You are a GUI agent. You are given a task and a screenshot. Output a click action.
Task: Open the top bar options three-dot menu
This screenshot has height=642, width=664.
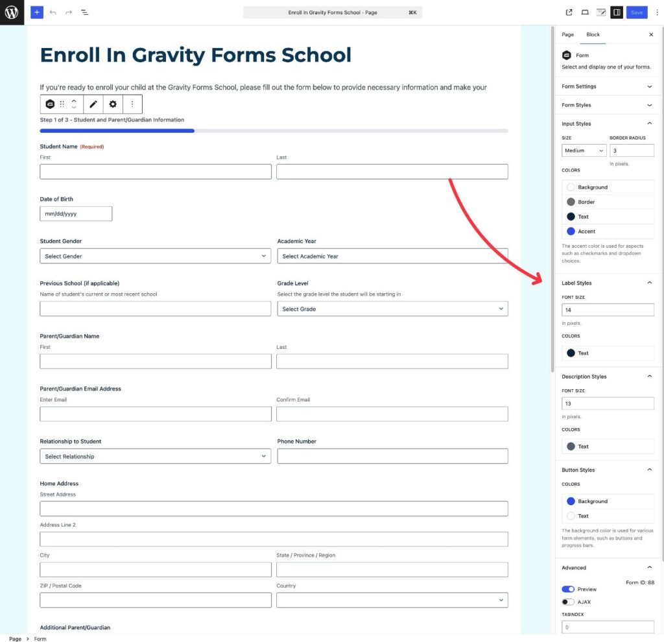click(657, 12)
